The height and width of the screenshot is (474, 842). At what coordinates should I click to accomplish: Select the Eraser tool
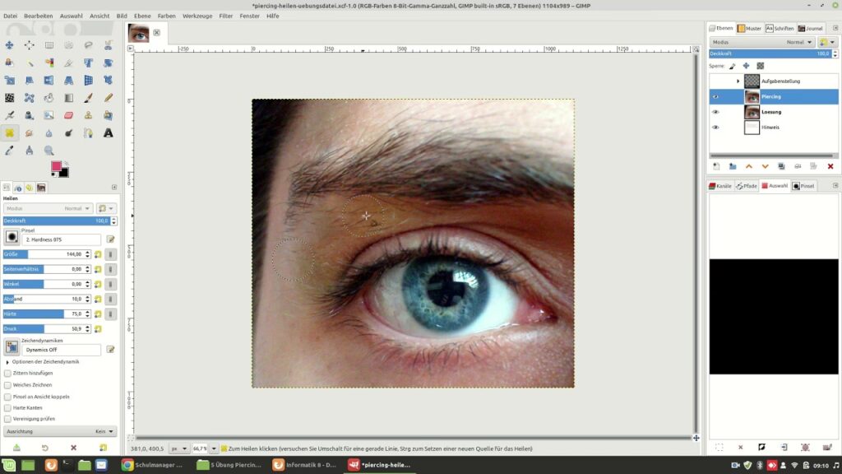pos(68,115)
